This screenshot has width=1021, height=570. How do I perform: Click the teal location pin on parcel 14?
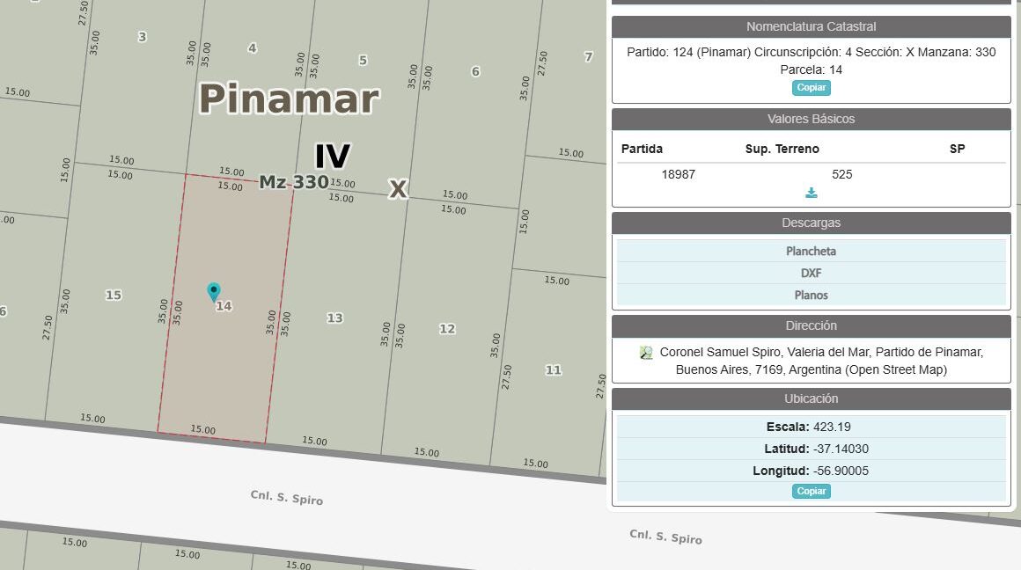[x=214, y=291]
